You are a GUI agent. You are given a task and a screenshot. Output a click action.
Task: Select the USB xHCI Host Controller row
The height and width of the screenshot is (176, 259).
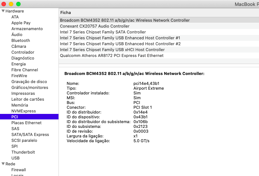[x=159, y=50]
